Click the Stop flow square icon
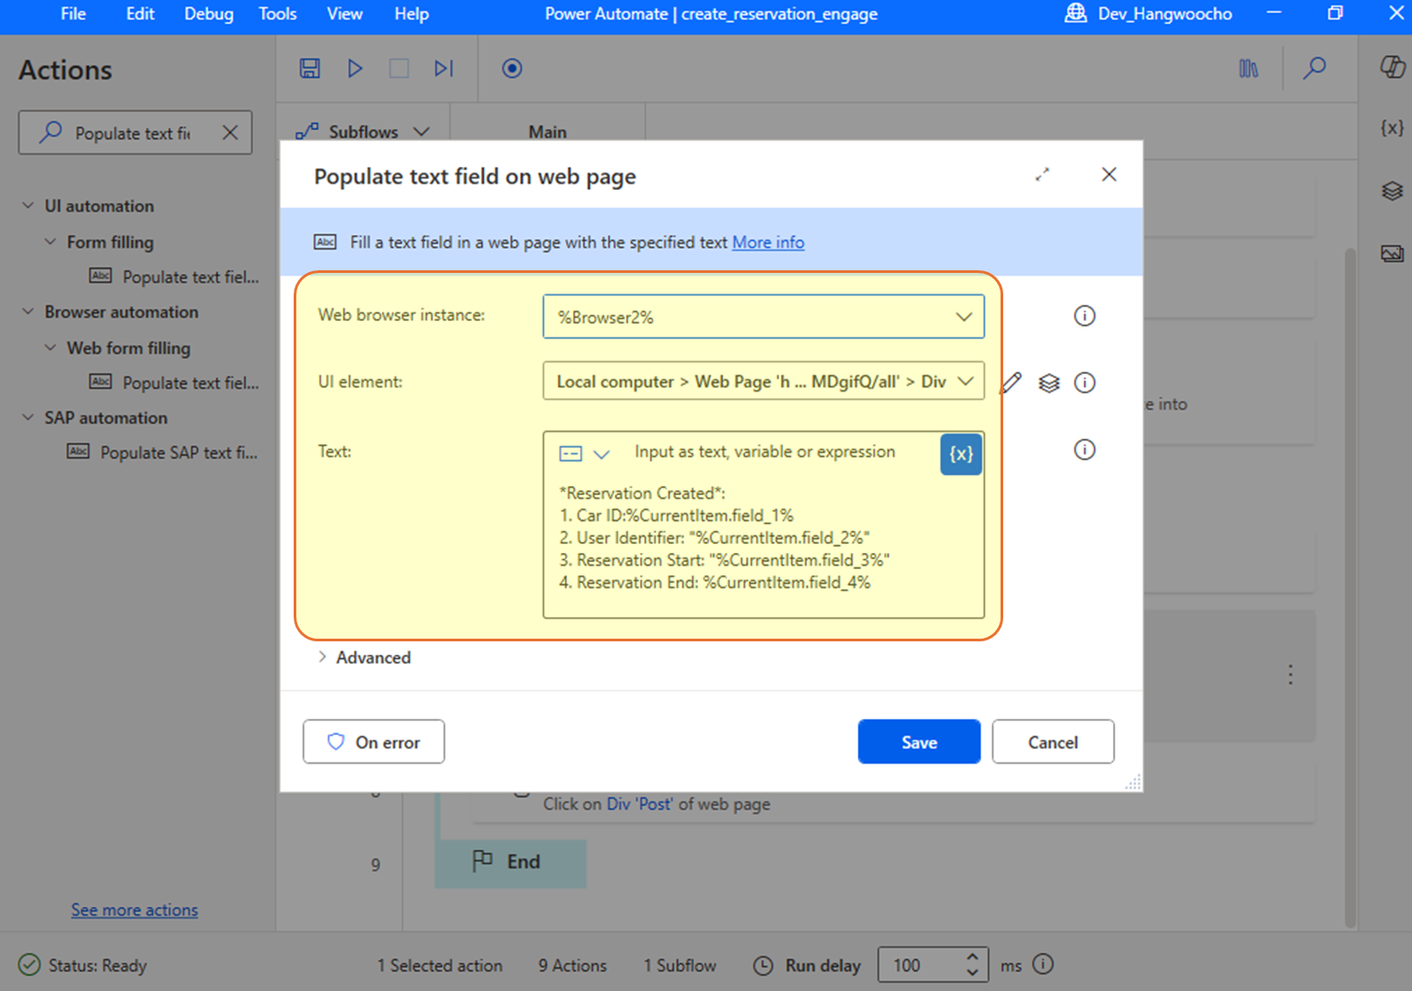The width and height of the screenshot is (1412, 991). click(x=399, y=69)
